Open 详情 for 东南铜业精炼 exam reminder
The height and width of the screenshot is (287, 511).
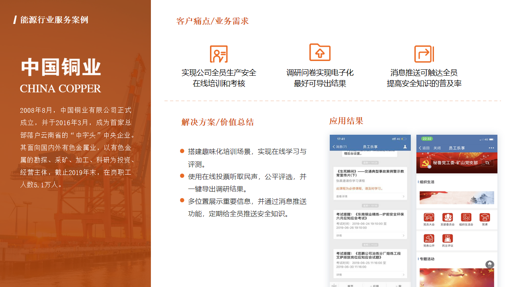pos(339,236)
